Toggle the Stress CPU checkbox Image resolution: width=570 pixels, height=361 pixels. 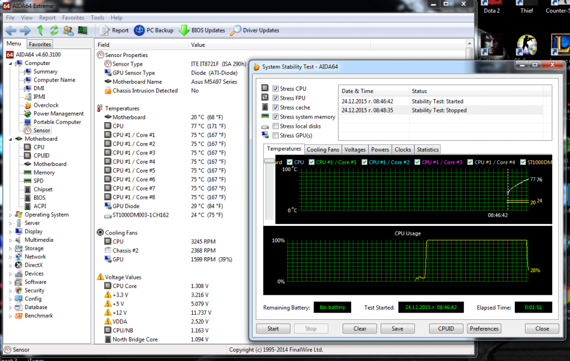tap(275, 89)
